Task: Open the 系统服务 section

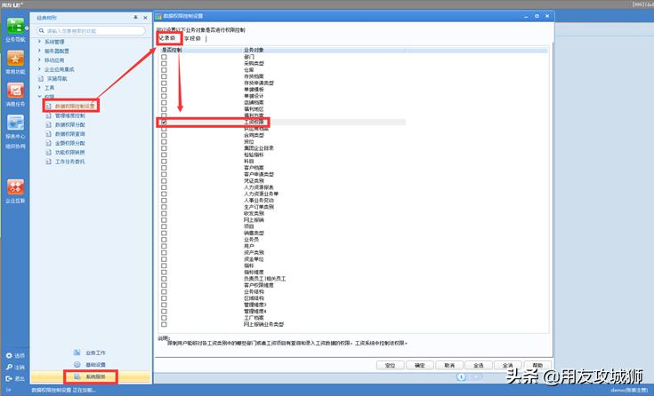Action: tap(95, 376)
